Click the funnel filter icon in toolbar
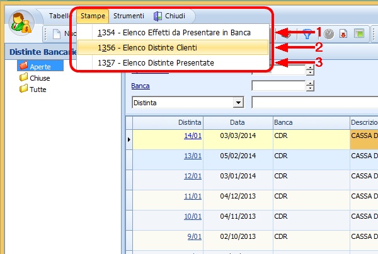Image resolution: width=378 pixels, height=254 pixels. (x=307, y=34)
